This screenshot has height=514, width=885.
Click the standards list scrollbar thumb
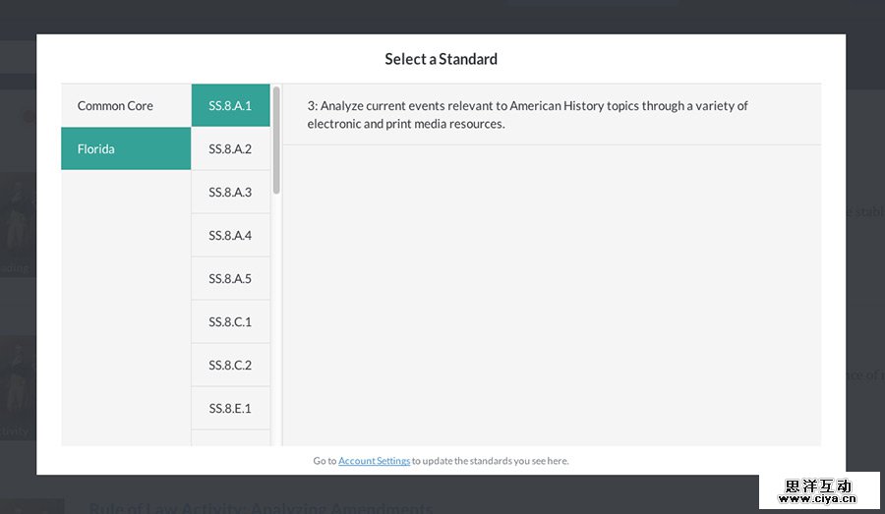click(x=276, y=140)
